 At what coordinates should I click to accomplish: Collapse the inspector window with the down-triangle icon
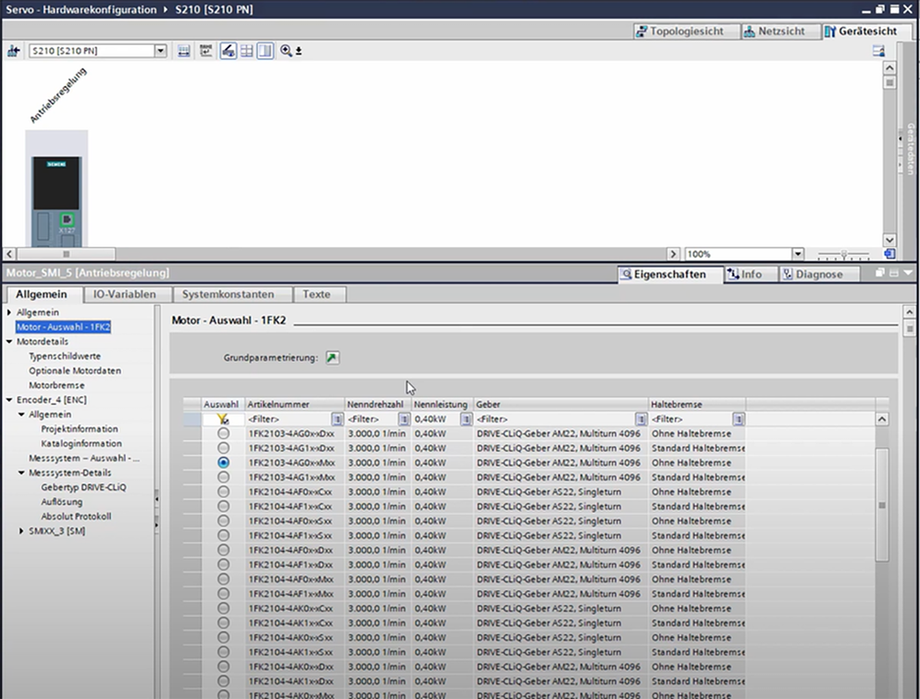908,273
